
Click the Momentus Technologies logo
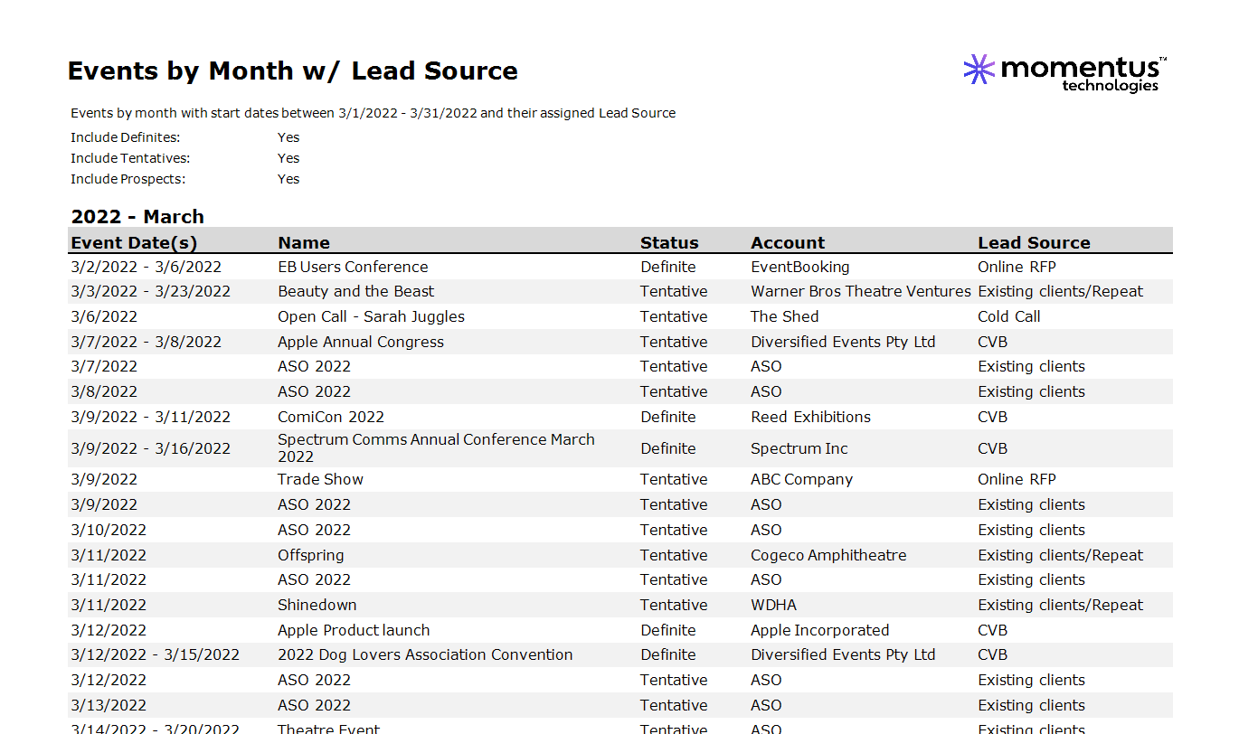pos(1064,72)
